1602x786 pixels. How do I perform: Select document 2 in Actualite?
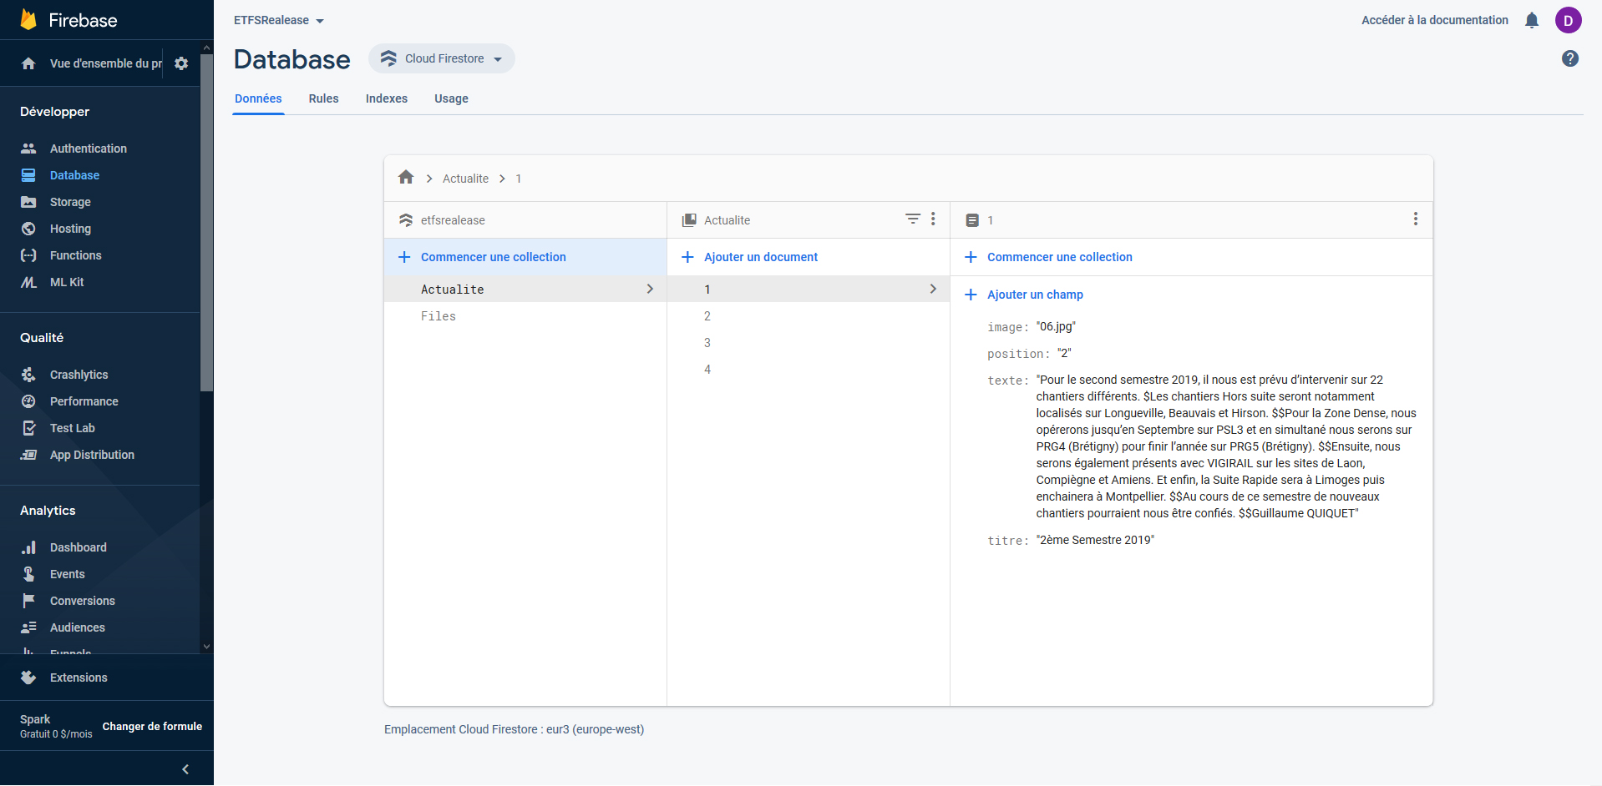[809, 316]
